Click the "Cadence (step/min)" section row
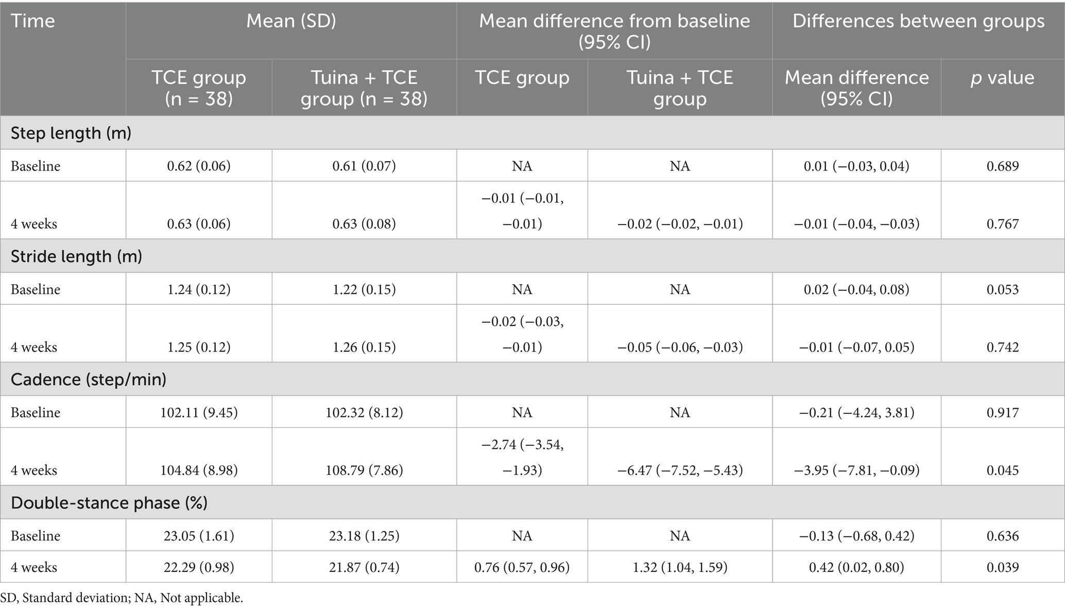Screen dimensions: 1065x609 [89, 379]
